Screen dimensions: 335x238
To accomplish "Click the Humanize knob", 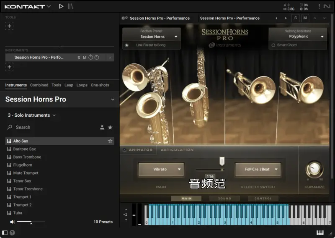I will click(314, 169).
